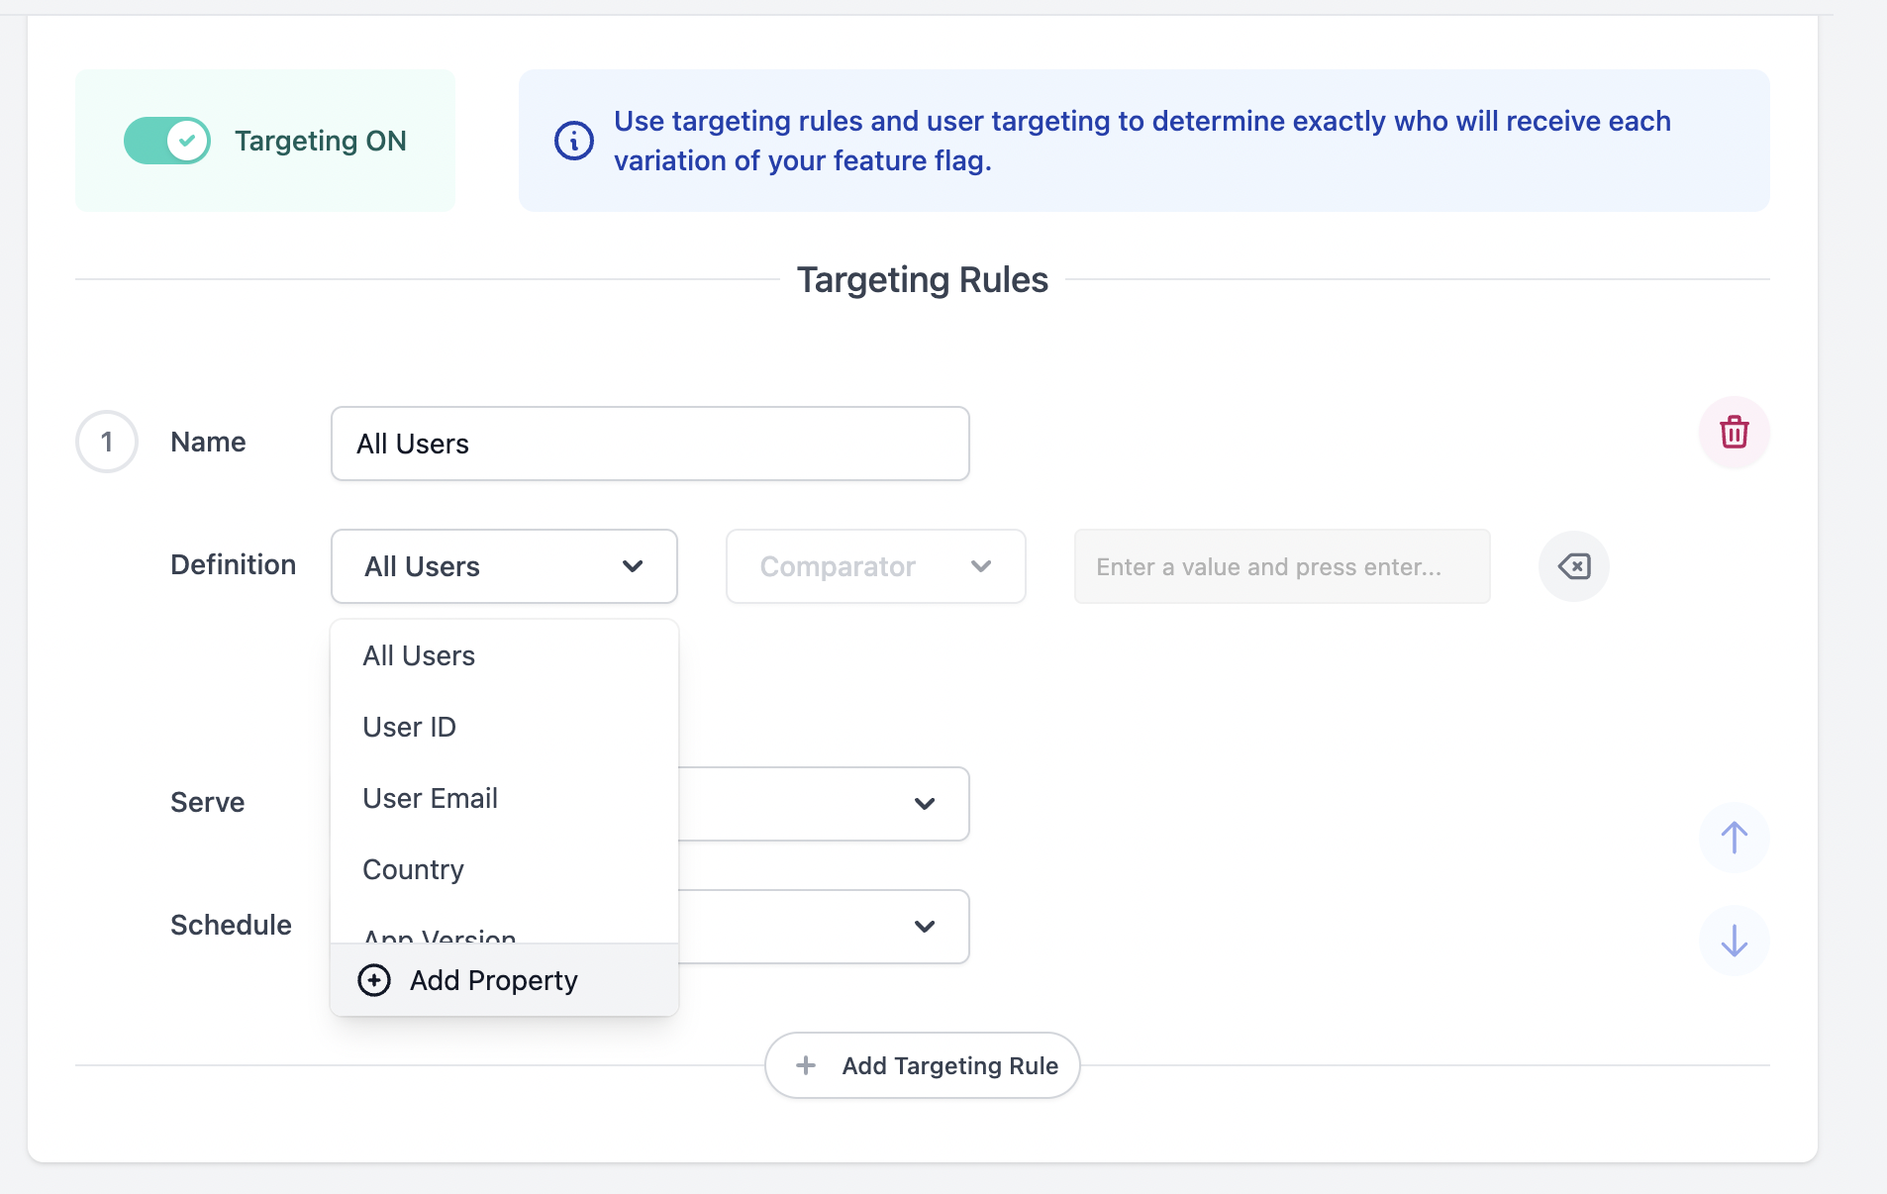Click inside the rule Name field
The width and height of the screenshot is (1887, 1194).
[649, 444]
